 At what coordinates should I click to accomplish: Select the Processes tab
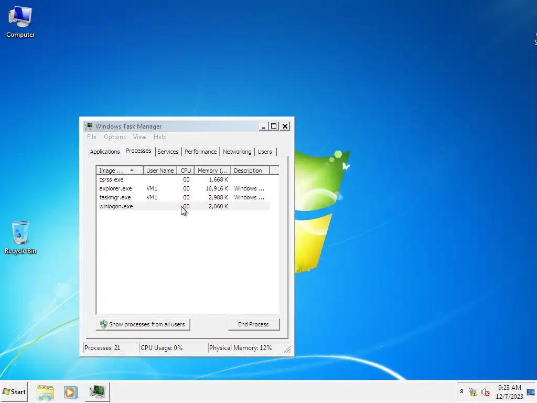138,151
